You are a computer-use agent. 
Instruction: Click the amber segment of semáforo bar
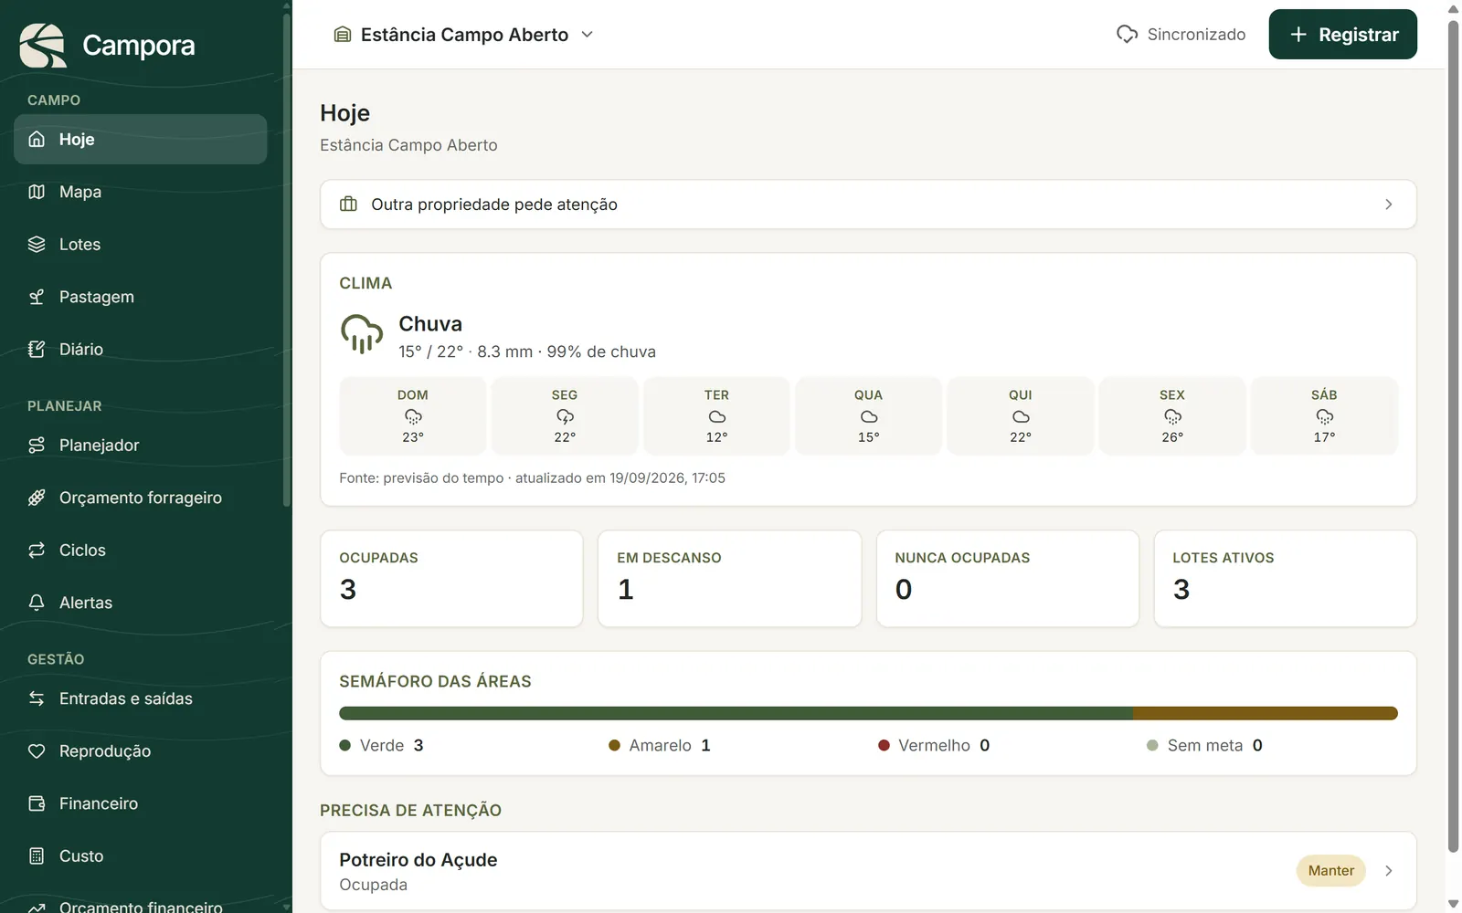coord(1266,713)
